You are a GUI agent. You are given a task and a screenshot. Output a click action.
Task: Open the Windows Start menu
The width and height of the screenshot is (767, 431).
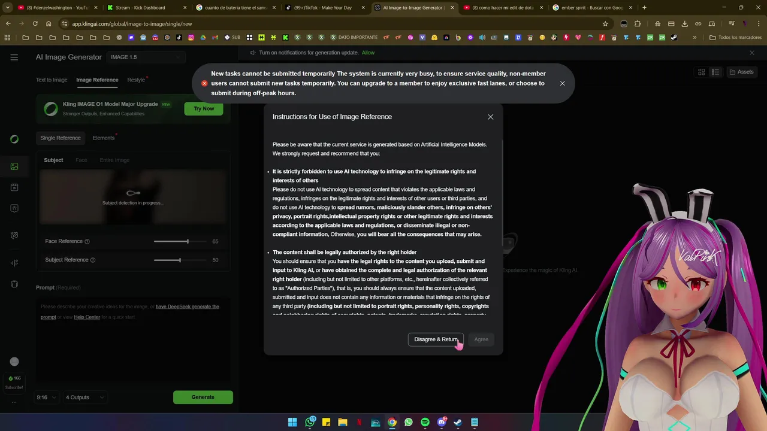tap(292, 422)
